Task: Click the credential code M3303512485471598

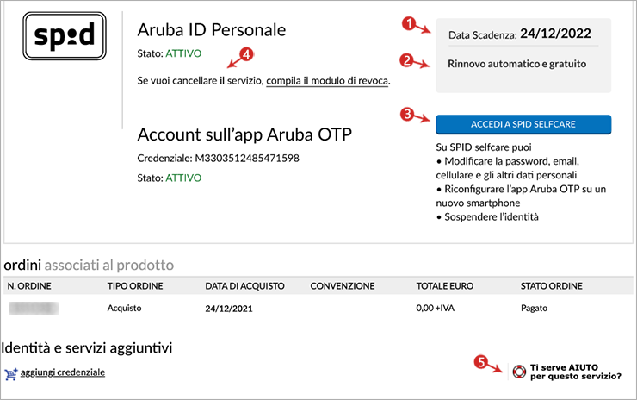Action: click(247, 158)
